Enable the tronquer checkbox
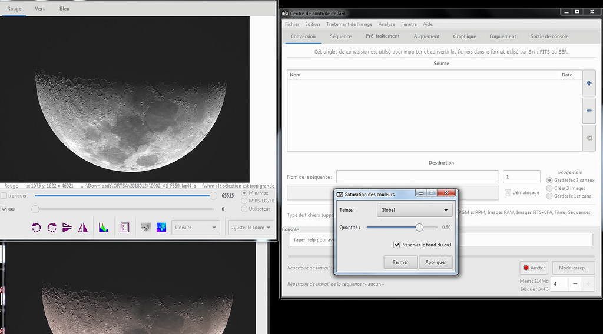The height and width of the screenshot is (334, 603). point(4,196)
